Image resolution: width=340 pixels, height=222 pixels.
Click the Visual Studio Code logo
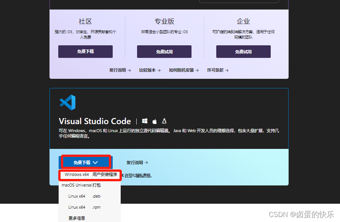coord(67,102)
